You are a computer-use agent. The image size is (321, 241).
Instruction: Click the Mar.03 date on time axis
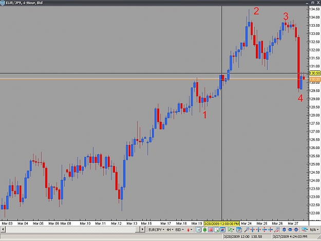[7, 224]
